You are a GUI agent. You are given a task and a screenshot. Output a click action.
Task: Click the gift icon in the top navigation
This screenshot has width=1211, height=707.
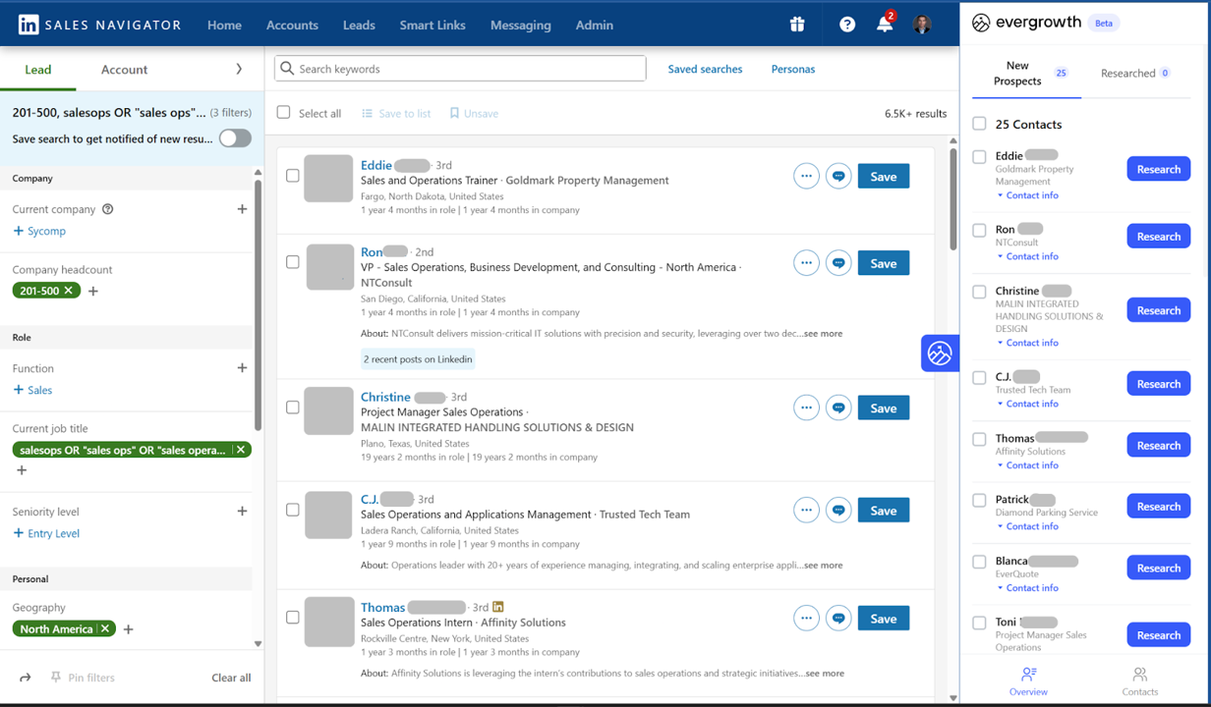(x=797, y=24)
